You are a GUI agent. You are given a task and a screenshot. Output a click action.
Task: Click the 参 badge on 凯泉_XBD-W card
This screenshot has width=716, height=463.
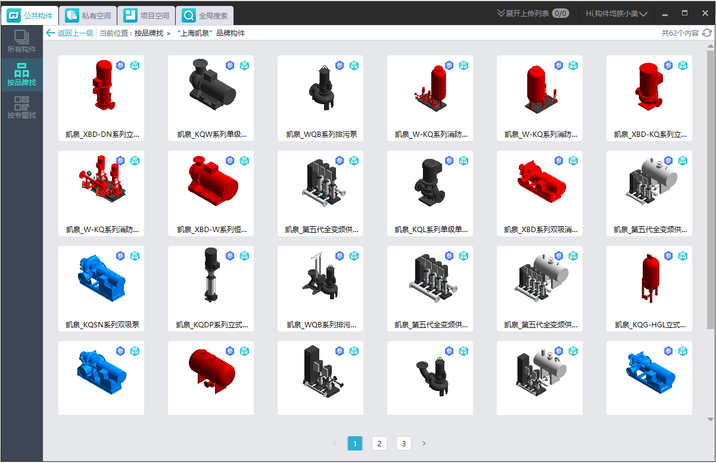tap(230, 161)
